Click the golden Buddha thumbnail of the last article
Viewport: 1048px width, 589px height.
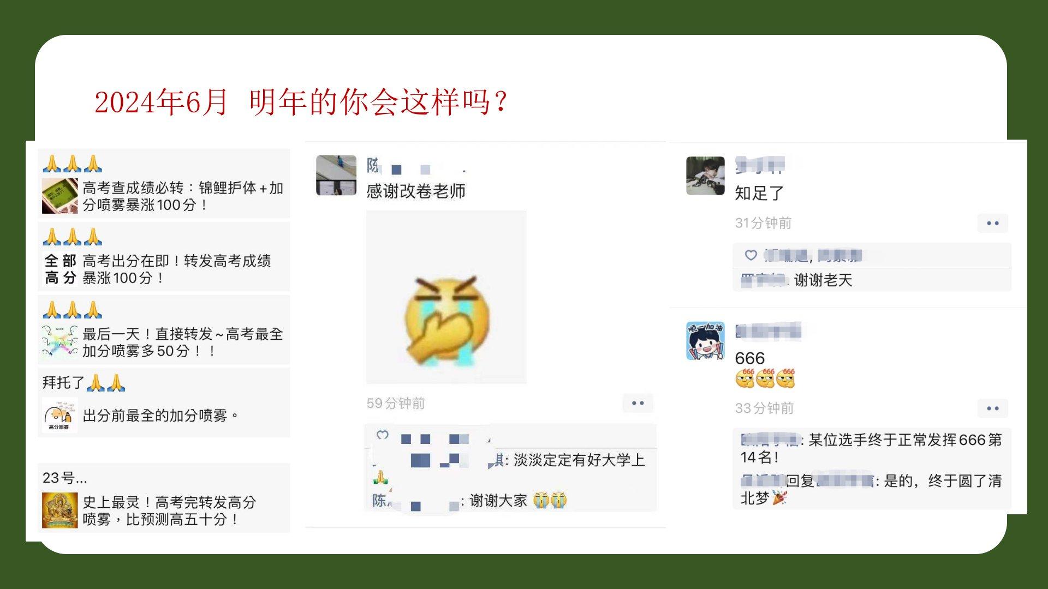click(60, 510)
